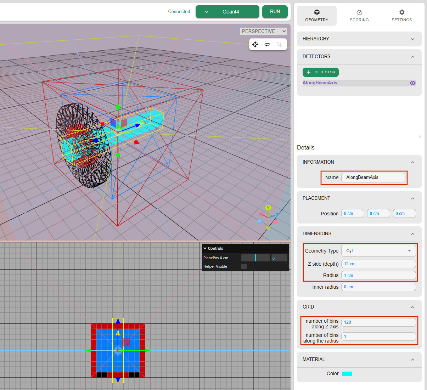The image size is (427, 390).
Task: Open the Geometry Type dropdown
Action: [x=378, y=251]
